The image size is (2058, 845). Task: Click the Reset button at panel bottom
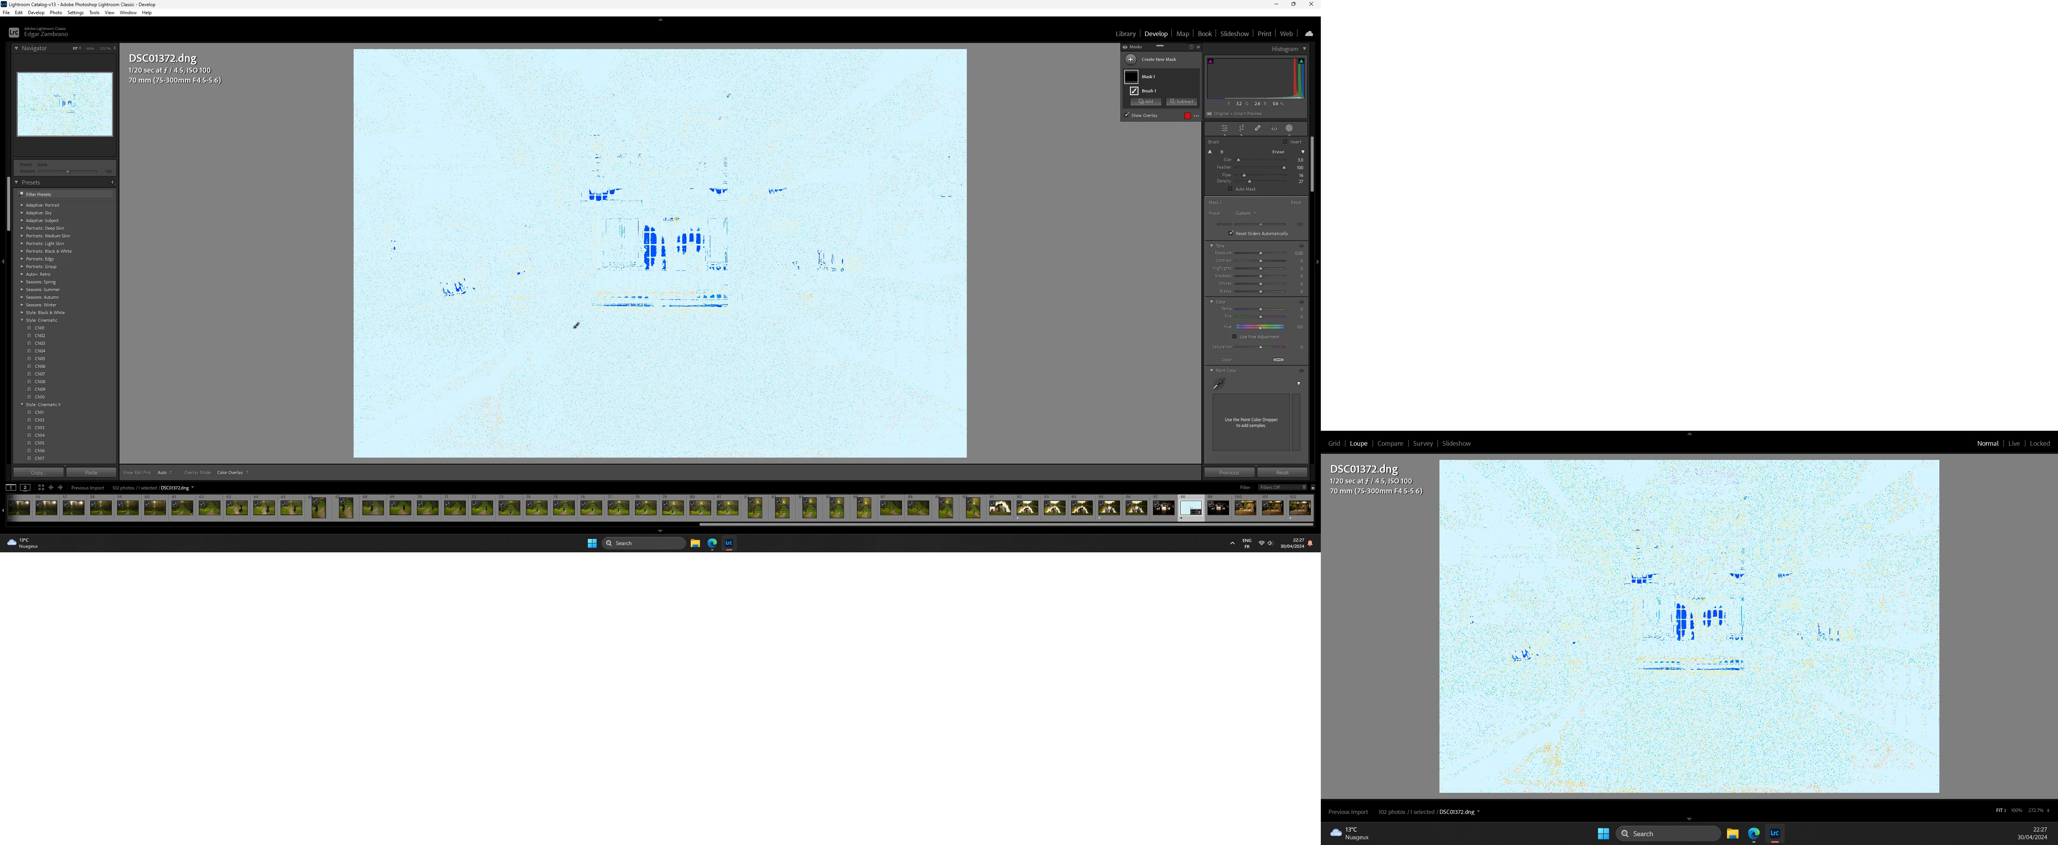click(x=1282, y=473)
